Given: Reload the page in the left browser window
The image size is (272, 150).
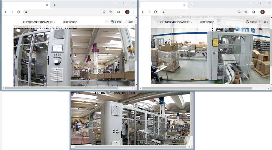Looking at the screenshot, I should tap(18, 12).
